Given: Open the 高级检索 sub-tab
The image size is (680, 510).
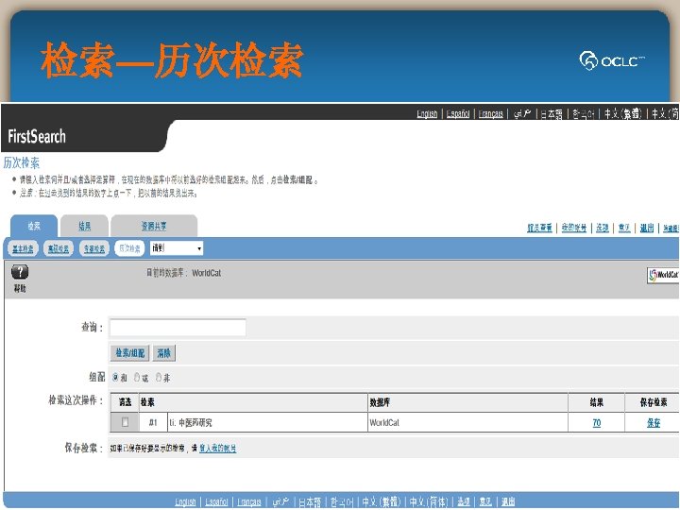Looking at the screenshot, I should [x=59, y=248].
